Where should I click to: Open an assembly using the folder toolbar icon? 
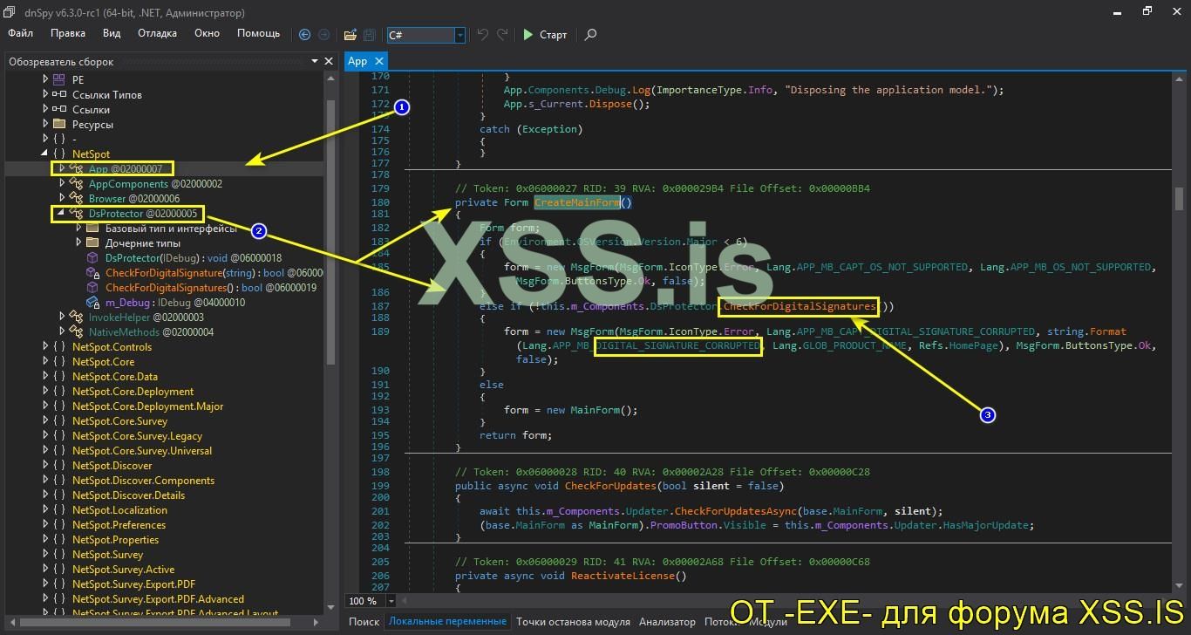click(350, 35)
